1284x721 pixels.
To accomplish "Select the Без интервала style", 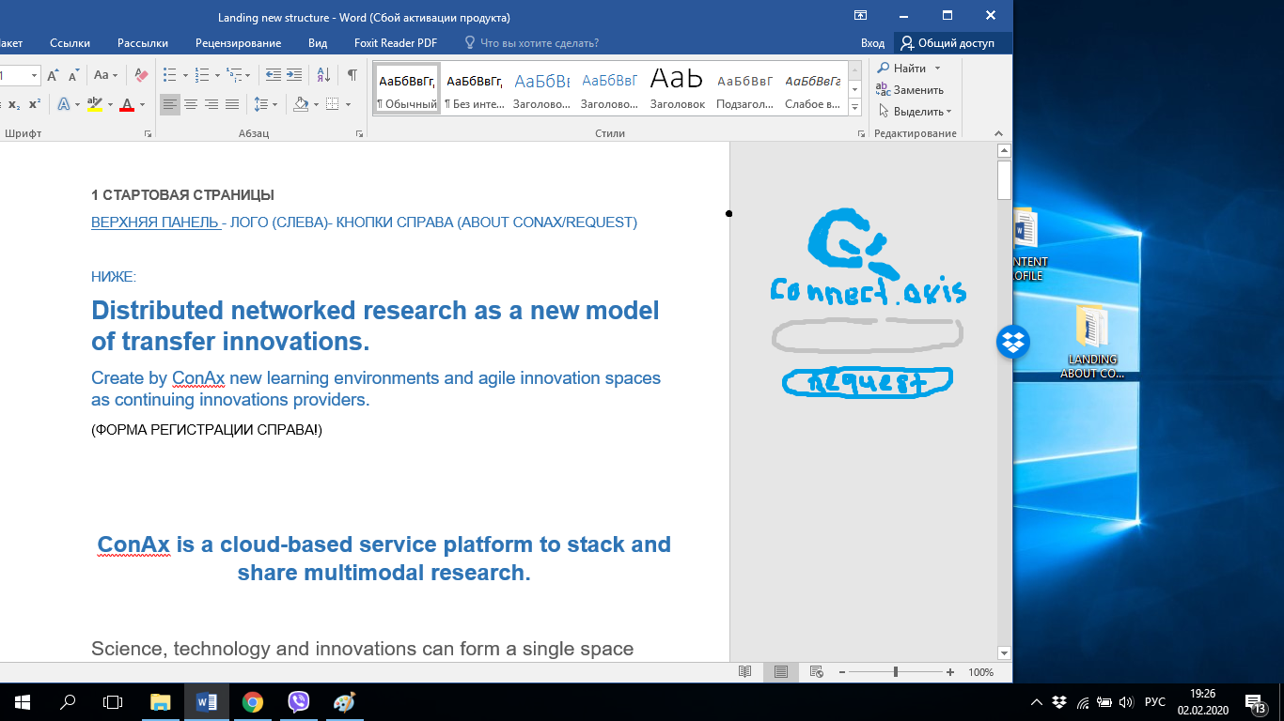I will [474, 89].
